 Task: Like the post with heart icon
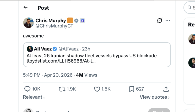pos(97,89)
